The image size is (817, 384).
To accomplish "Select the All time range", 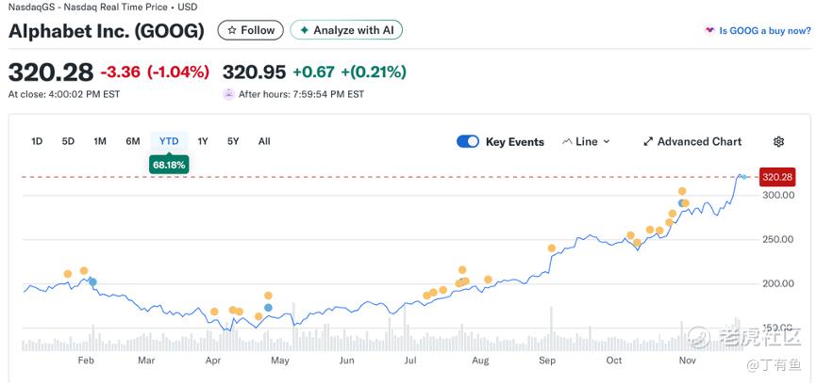I will [x=264, y=142].
